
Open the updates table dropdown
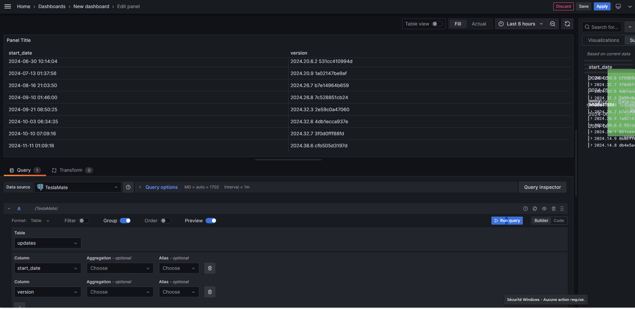pos(48,243)
